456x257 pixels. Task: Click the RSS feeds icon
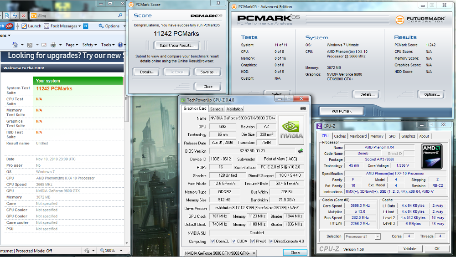[30, 45]
